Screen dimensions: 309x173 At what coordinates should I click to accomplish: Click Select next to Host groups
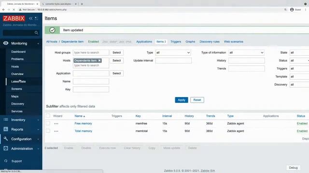click(117, 52)
